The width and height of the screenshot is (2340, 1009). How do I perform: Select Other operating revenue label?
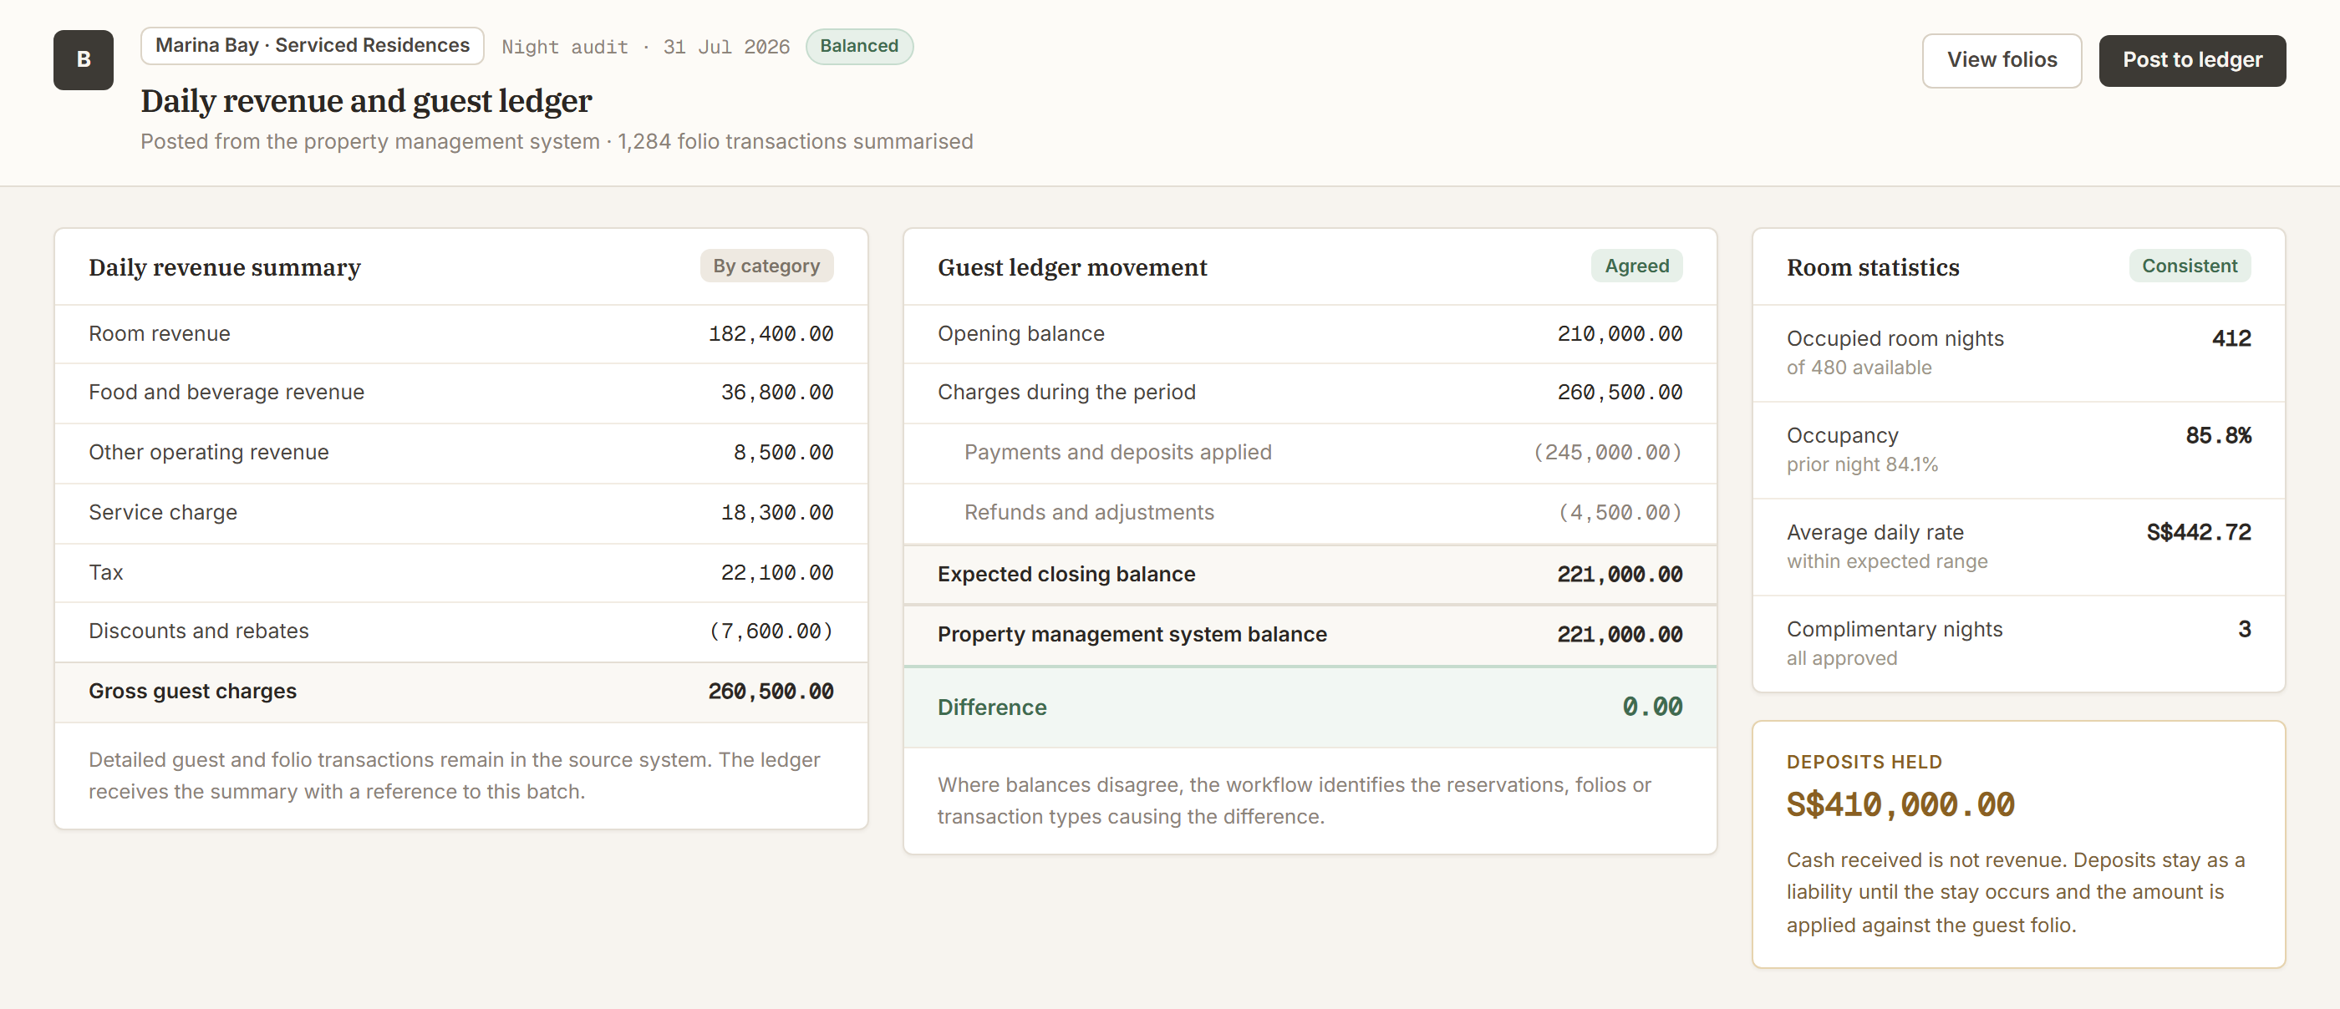209,452
